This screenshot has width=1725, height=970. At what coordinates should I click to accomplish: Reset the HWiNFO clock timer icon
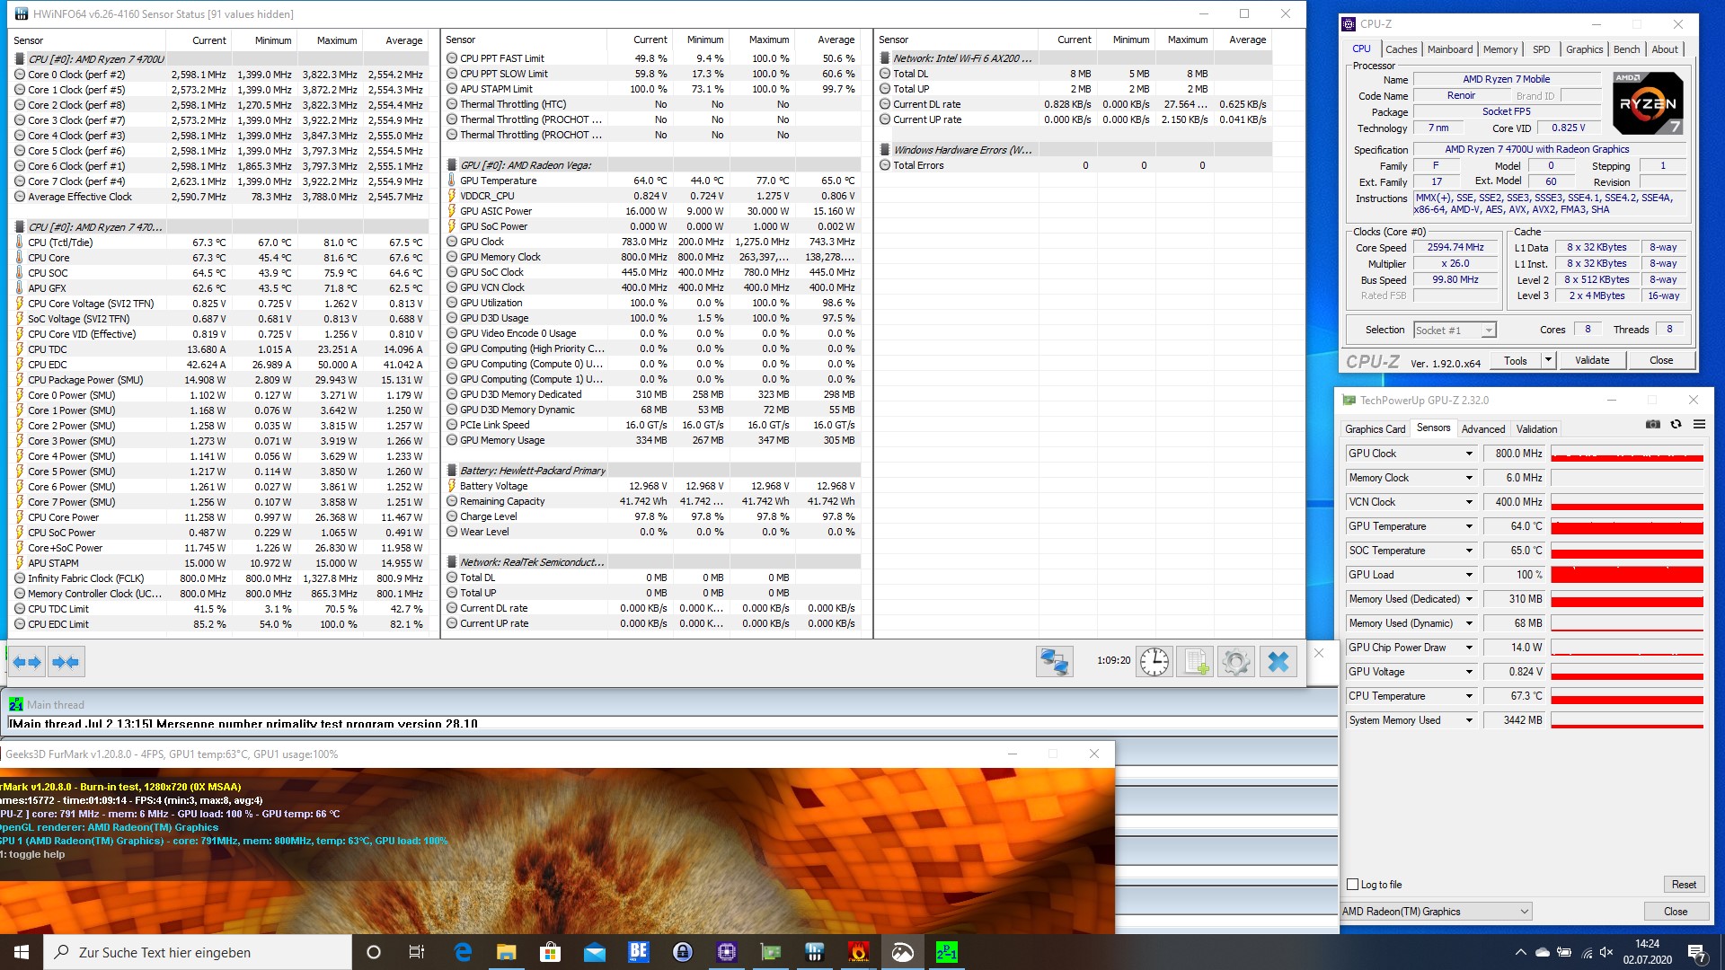(x=1154, y=662)
